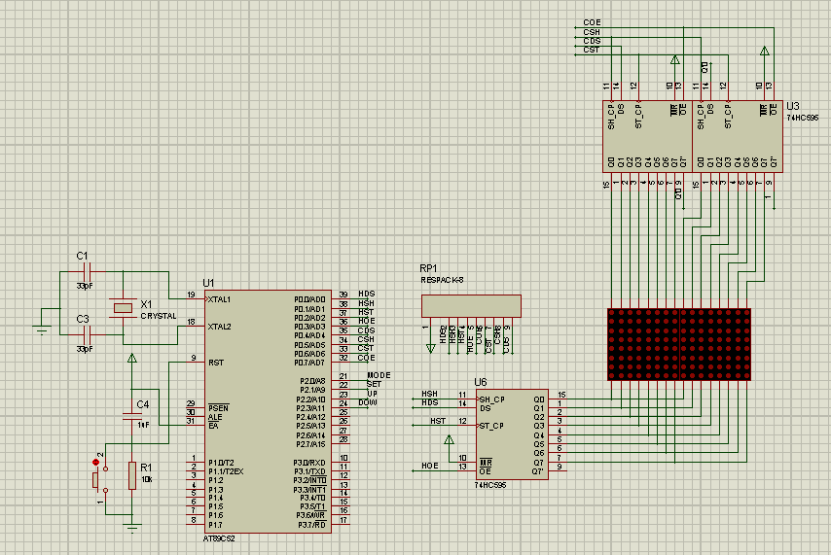Click the RST pin label on U1
The width and height of the screenshot is (831, 555).
coord(216,363)
